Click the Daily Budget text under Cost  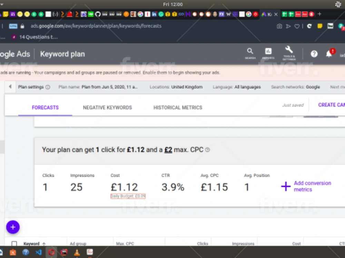[x=128, y=196]
